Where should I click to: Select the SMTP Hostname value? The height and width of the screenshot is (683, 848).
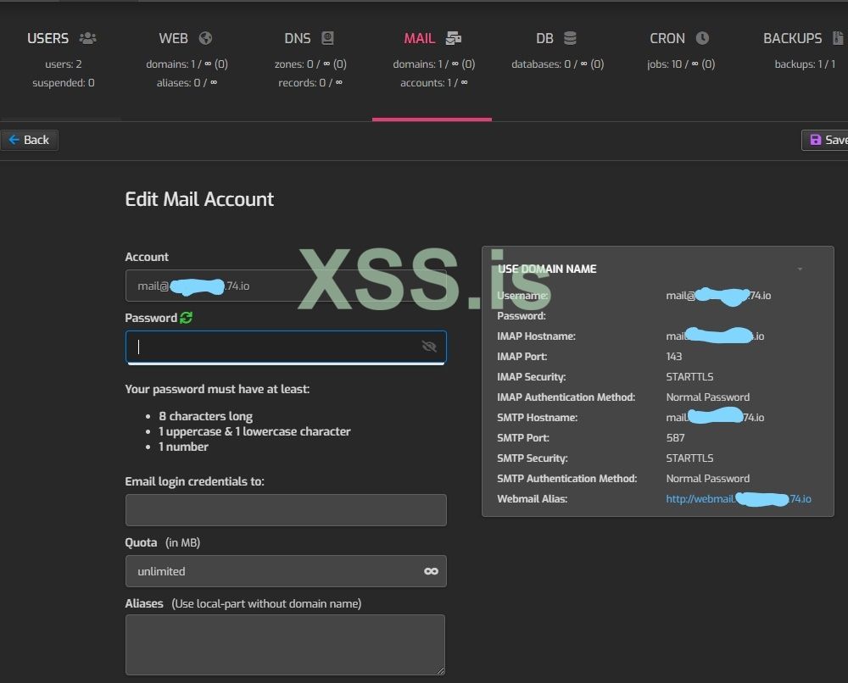pos(715,417)
